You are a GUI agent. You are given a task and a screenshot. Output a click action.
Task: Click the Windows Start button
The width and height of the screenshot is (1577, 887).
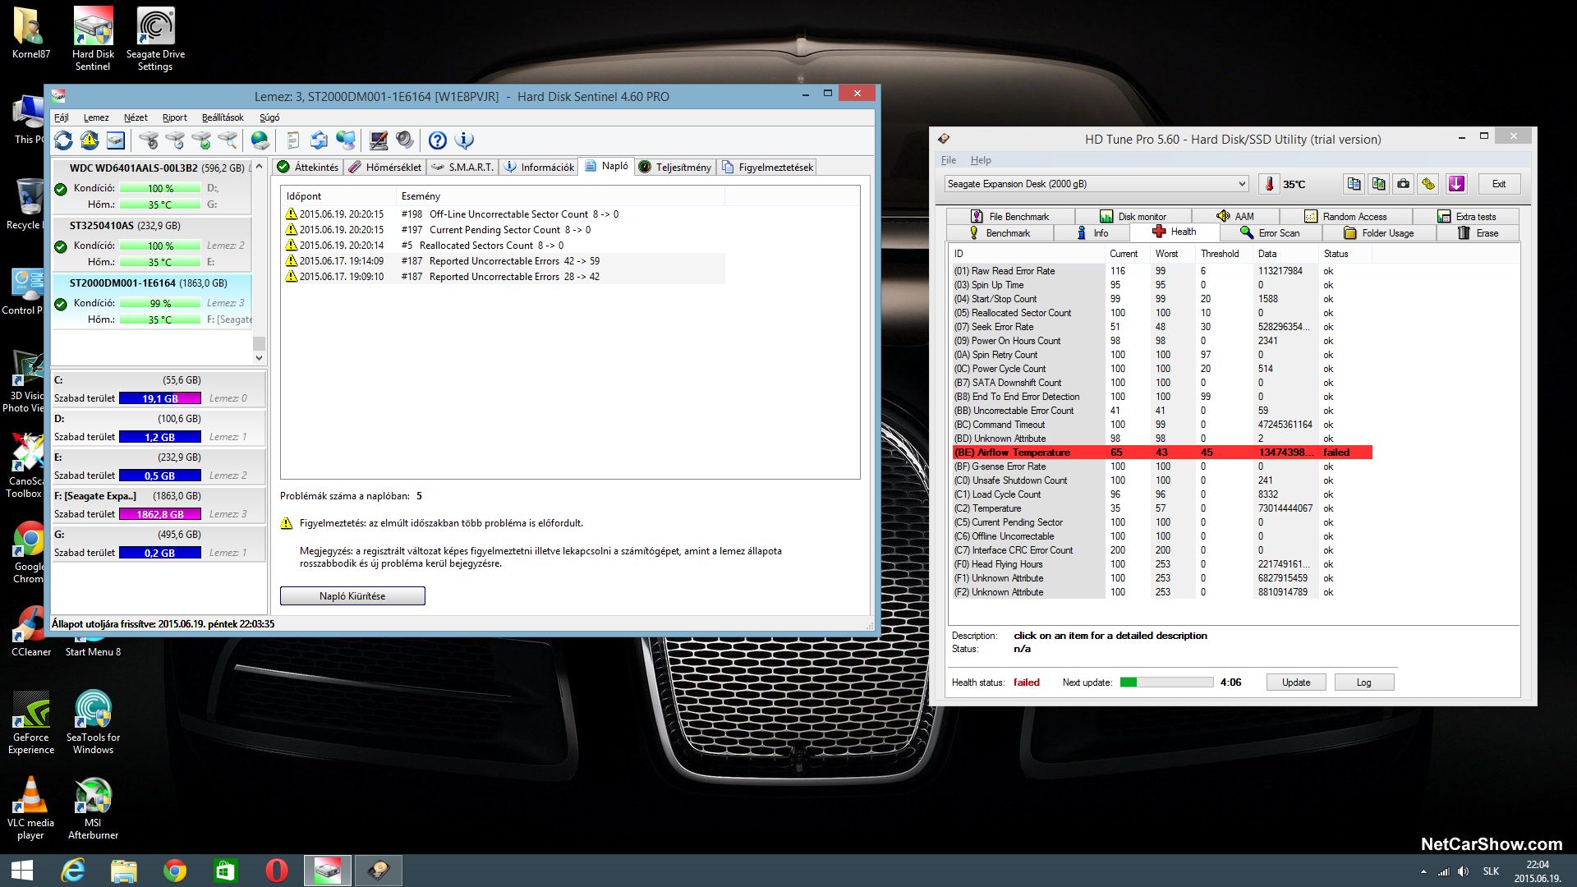pyautogui.click(x=22, y=871)
